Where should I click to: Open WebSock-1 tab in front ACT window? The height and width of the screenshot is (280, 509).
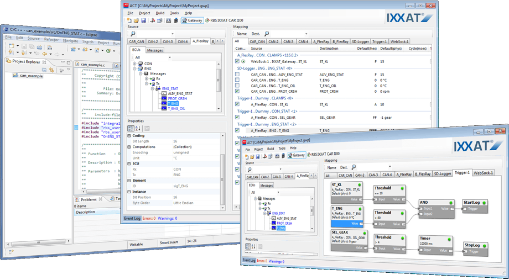483,173
